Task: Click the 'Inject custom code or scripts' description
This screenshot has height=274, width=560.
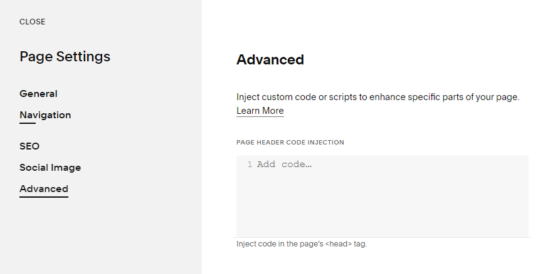Action: tap(378, 97)
